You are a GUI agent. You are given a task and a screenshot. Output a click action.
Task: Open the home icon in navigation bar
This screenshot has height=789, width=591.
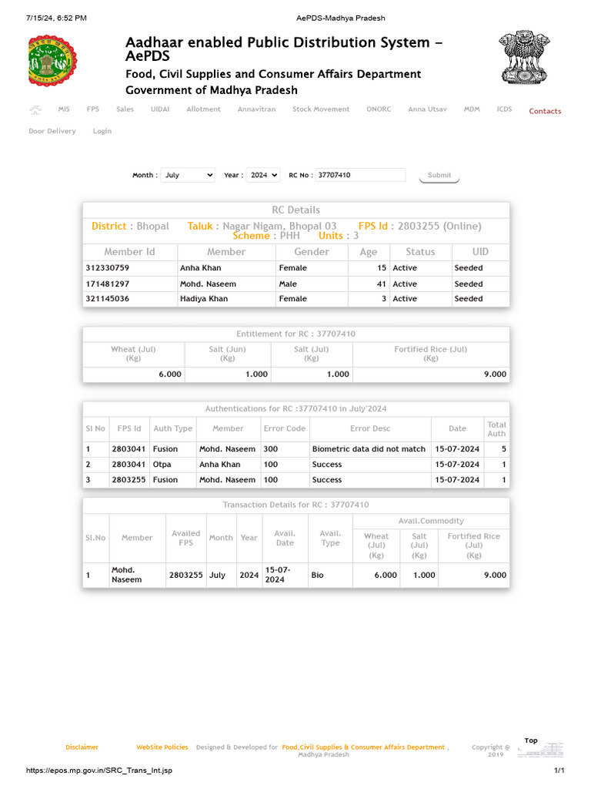35,109
